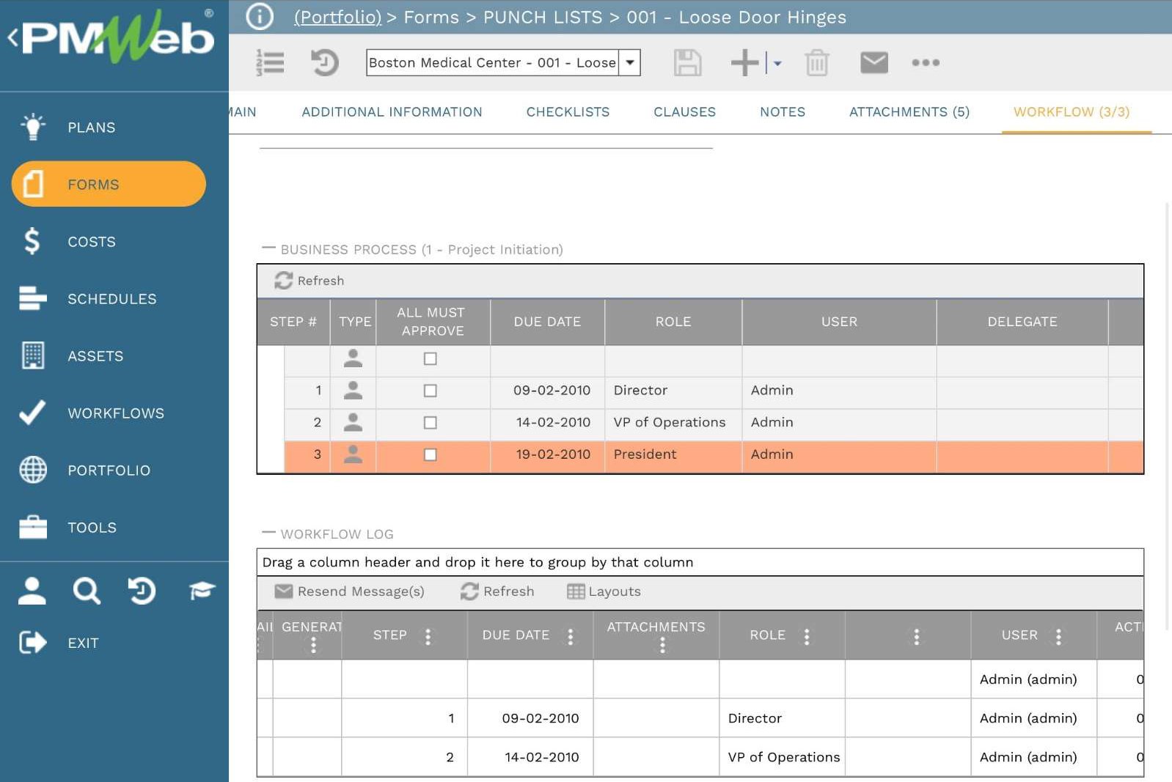
Task: Open Attachments column options in log
Action: pos(662,645)
